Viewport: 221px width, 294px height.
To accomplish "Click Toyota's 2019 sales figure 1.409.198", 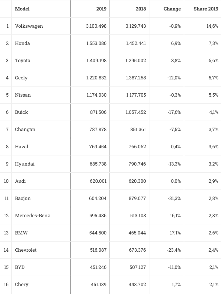I will click(x=96, y=61).
